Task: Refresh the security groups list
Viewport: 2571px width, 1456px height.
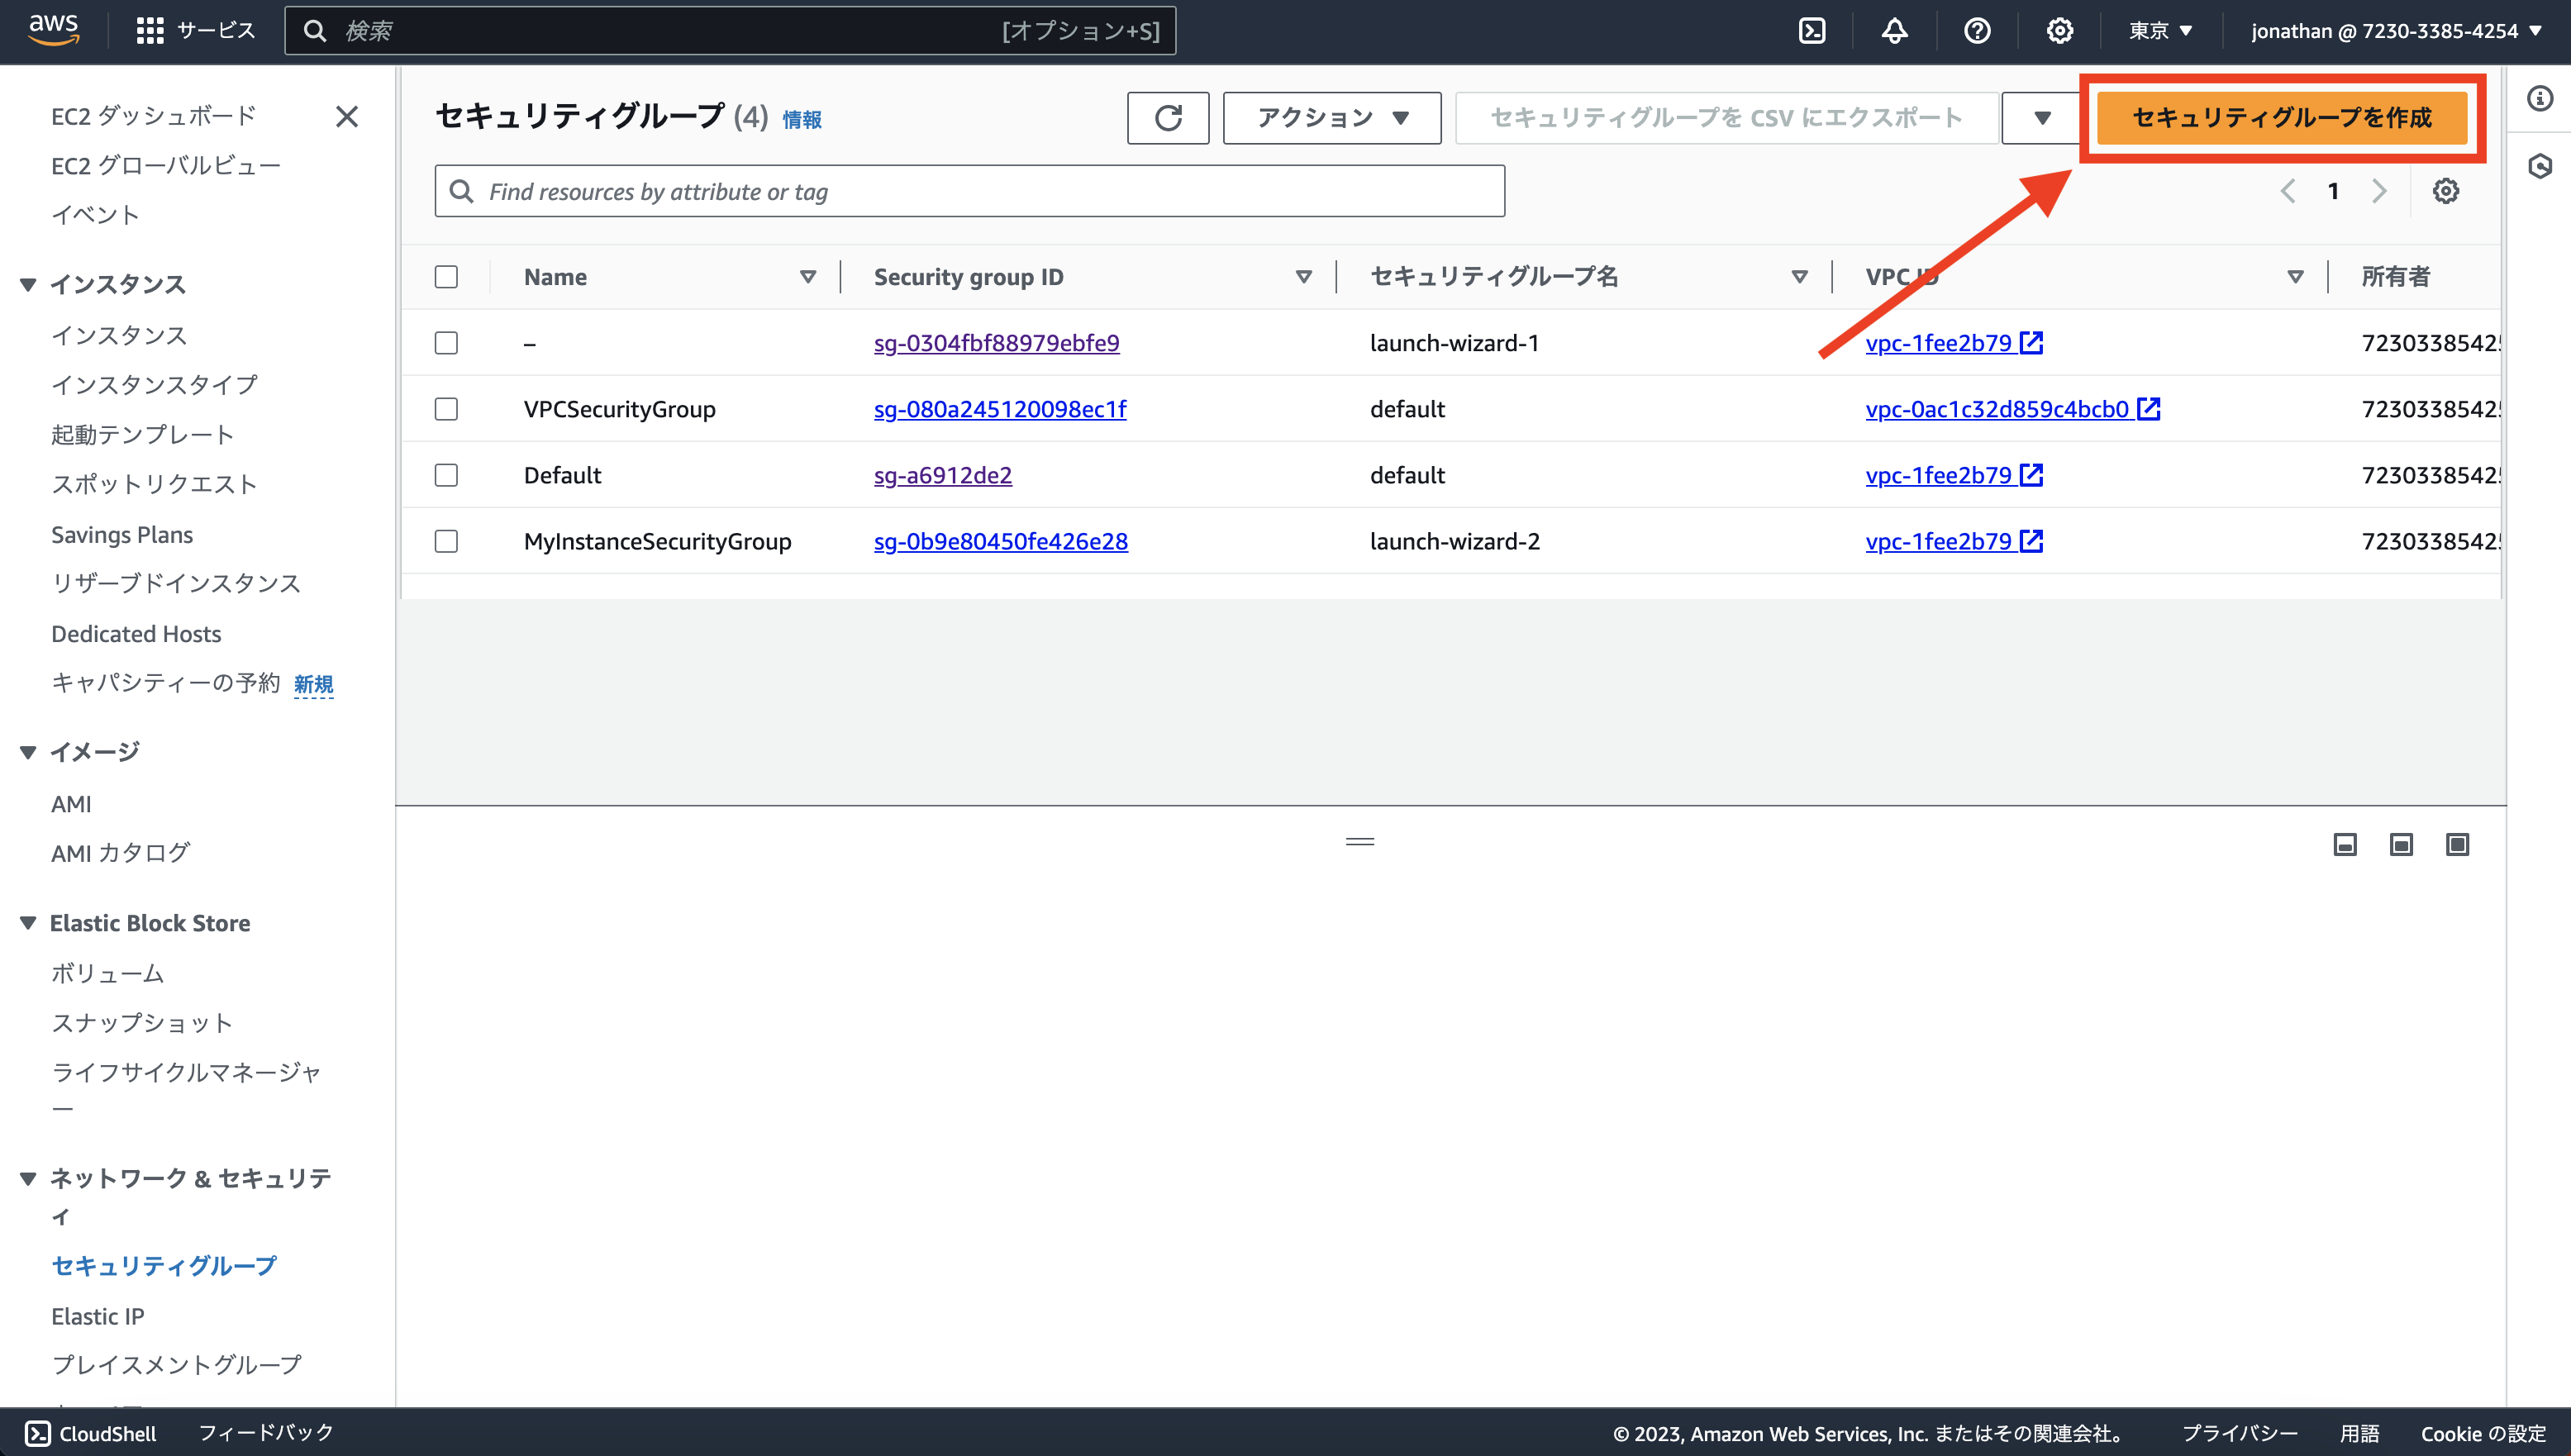Action: 1168,118
